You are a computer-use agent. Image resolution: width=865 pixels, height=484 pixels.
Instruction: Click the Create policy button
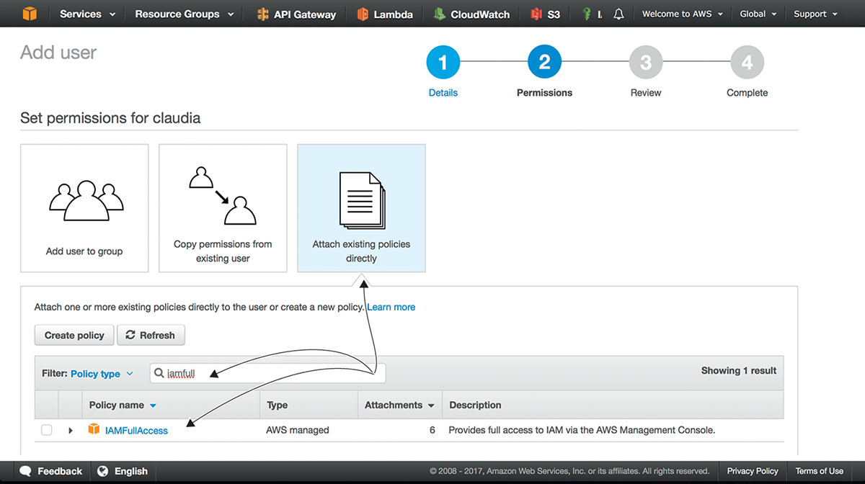[74, 335]
